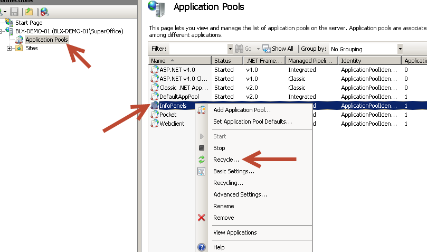Select Application Pools in Connections tree
Image resolution: width=427 pixels, height=252 pixels.
click(x=46, y=40)
